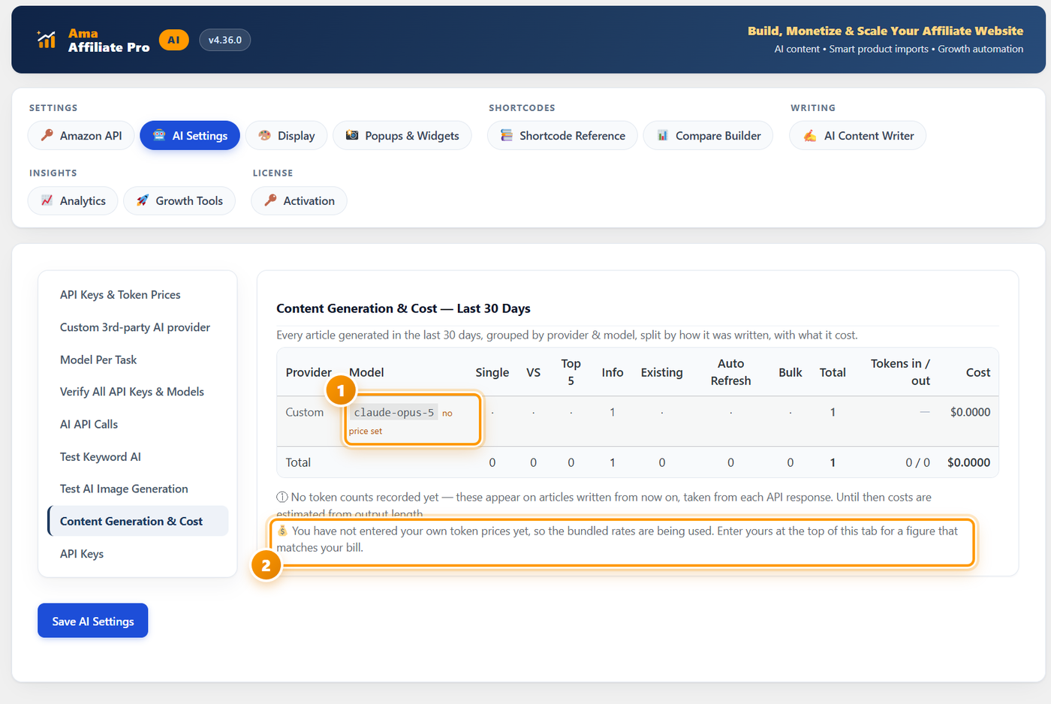Open Custom 3rd-party AI provider section

pos(137,327)
